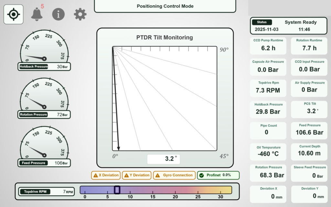
Task: Click the 20 mark on the RPM slider
Action: point(175,197)
